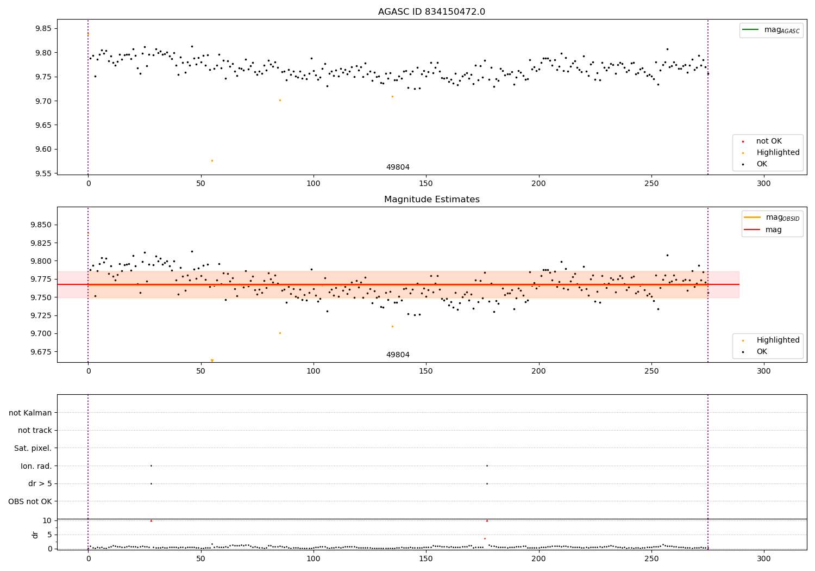Image resolution: width=815 pixels, height=571 pixels.
Task: Click the 'Ion. rad.' axis label
Action: coord(36,466)
